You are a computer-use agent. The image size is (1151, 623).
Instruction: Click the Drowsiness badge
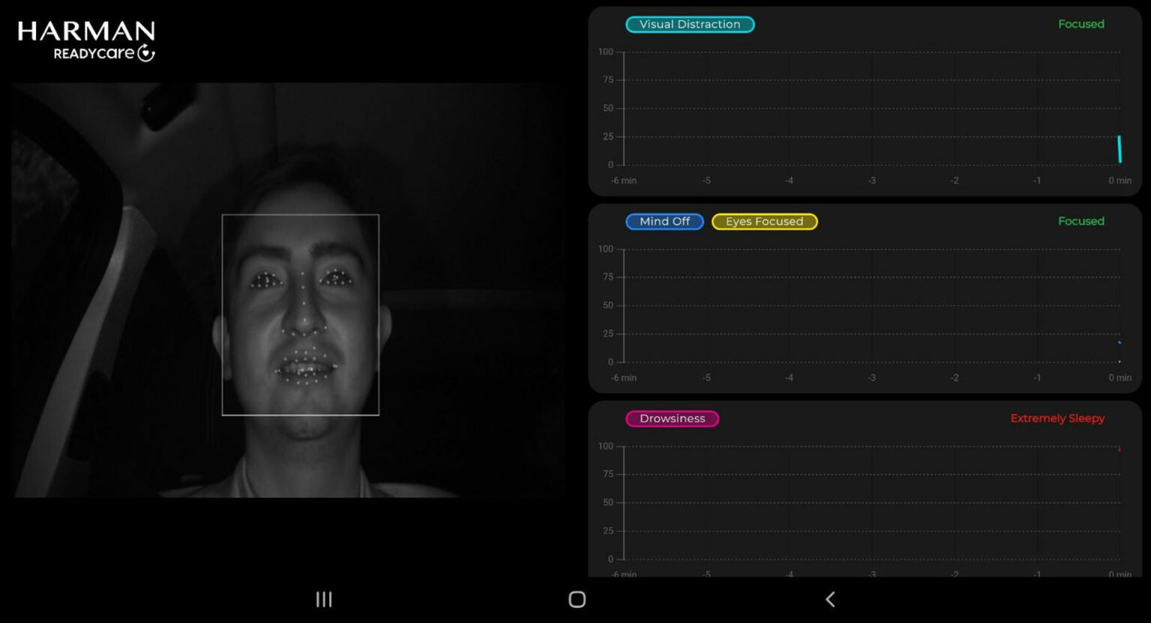(x=671, y=419)
